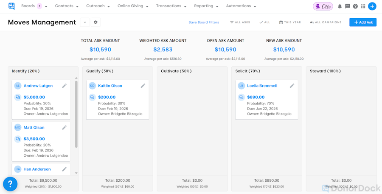
Task: Edit Han Anderson's ask card
Action: point(65,169)
